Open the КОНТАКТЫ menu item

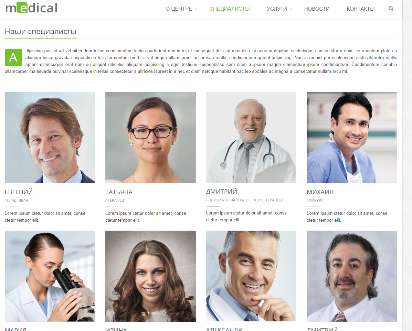tap(360, 9)
